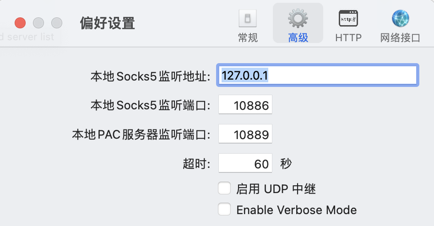Enable the 启用 UDP 中继 checkbox

click(x=224, y=188)
